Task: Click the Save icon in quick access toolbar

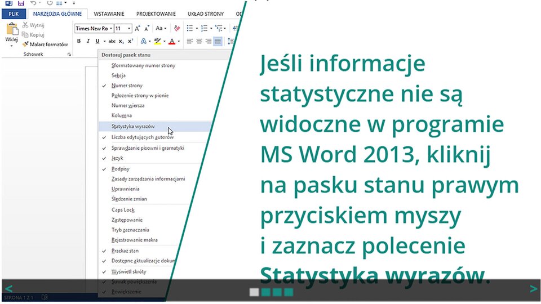Action: (21, 3)
